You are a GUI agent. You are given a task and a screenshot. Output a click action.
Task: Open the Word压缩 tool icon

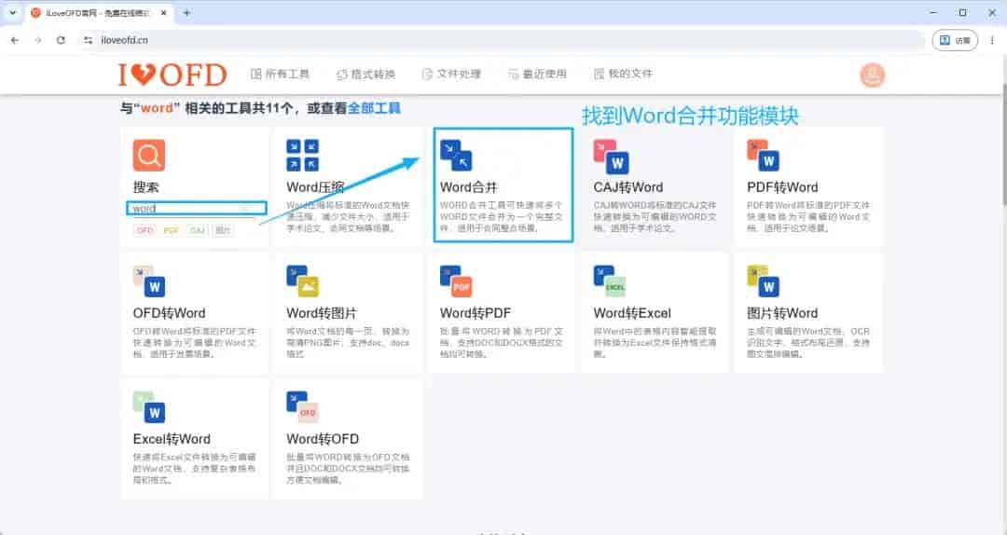302,156
